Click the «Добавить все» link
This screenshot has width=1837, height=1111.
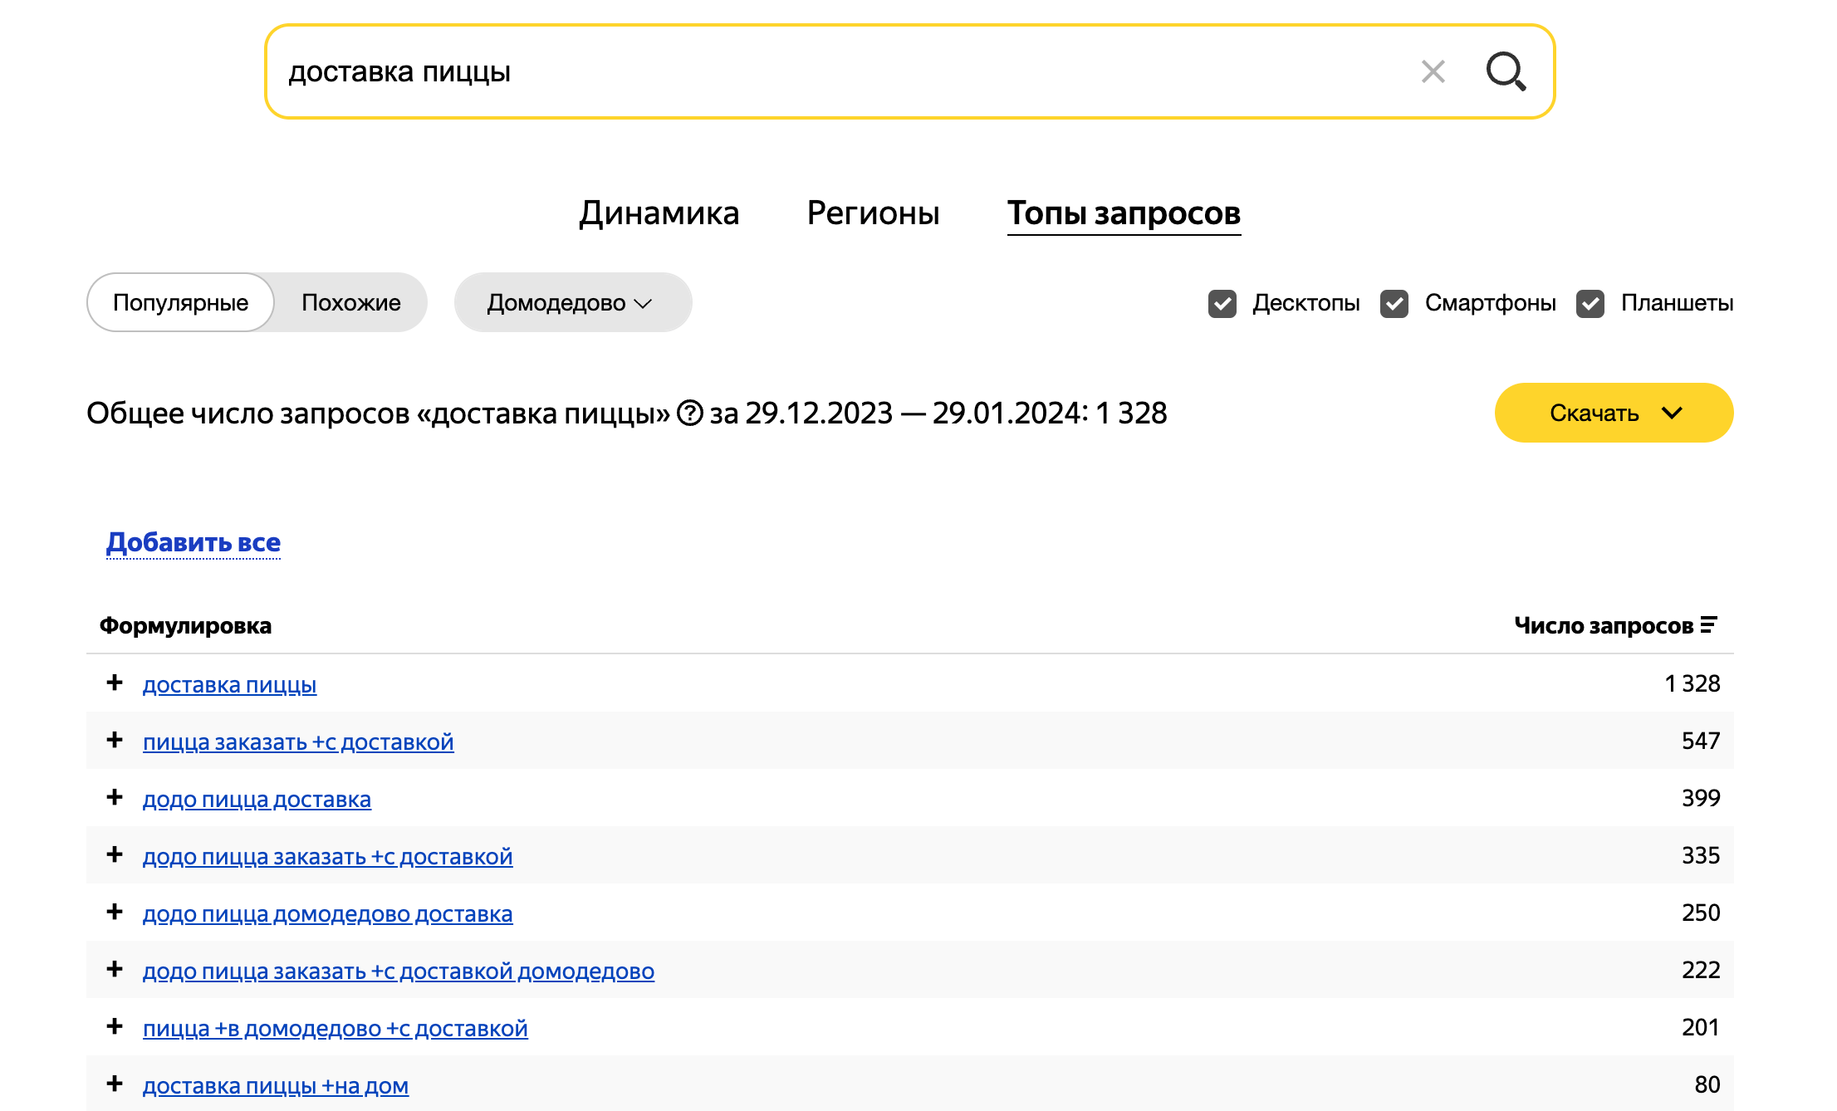click(193, 541)
